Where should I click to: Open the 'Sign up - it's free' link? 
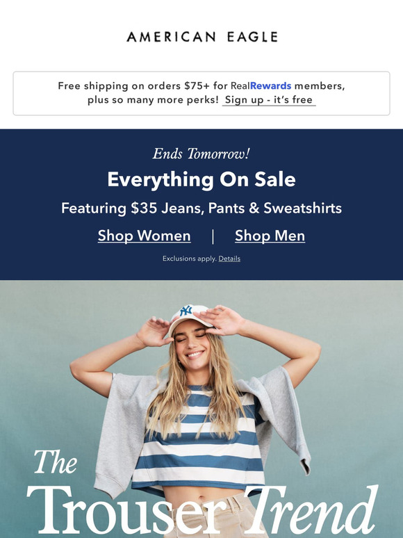click(x=269, y=100)
